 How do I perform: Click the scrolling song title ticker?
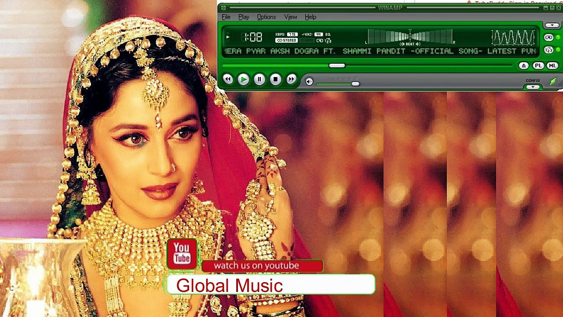pos(380,51)
